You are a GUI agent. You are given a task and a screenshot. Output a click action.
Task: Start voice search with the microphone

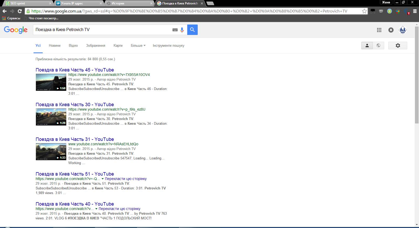[x=182, y=30]
